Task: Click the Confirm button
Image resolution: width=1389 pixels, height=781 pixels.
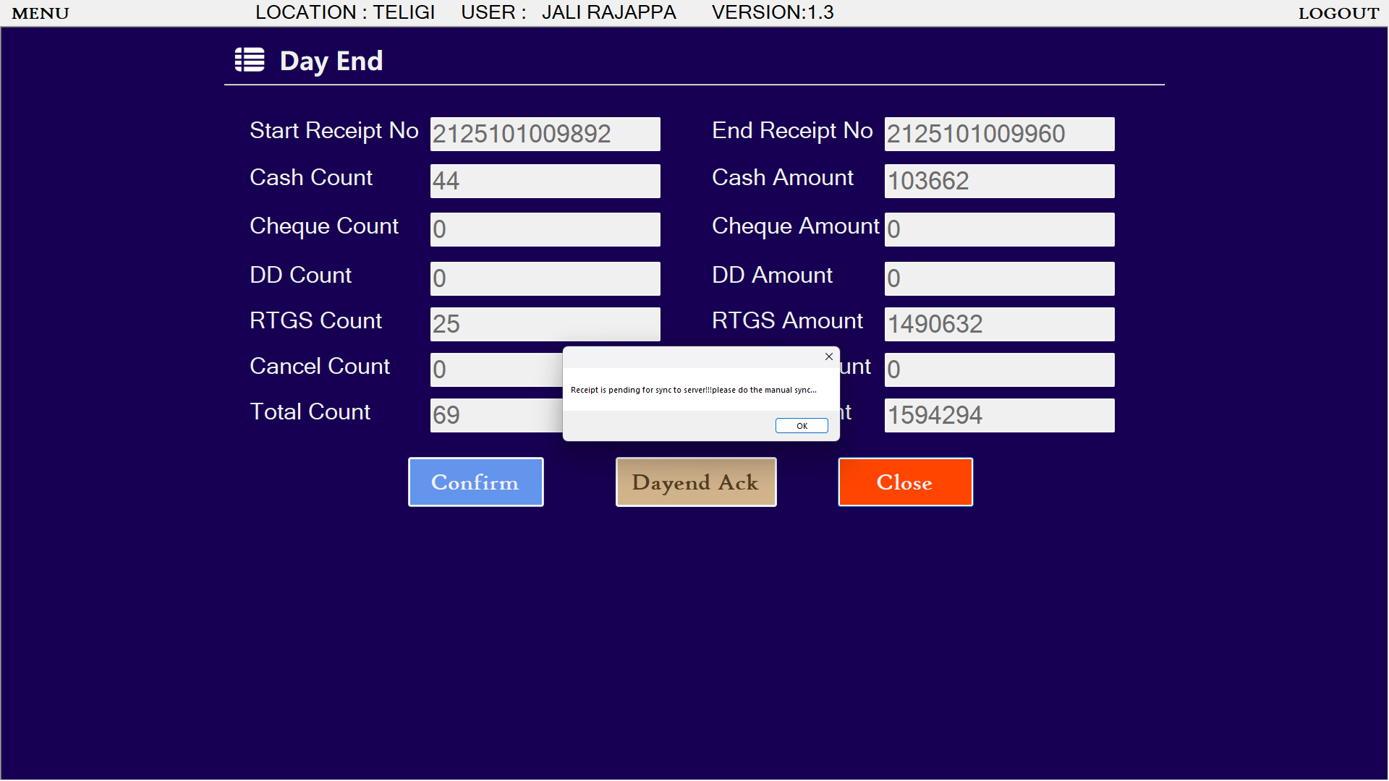Action: pos(475,482)
